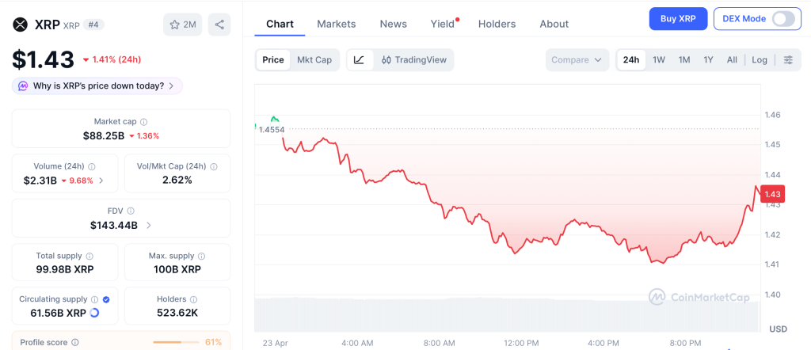Image resolution: width=811 pixels, height=350 pixels.
Task: Toggle DEX Mode switch
Action: pyautogui.click(x=782, y=19)
